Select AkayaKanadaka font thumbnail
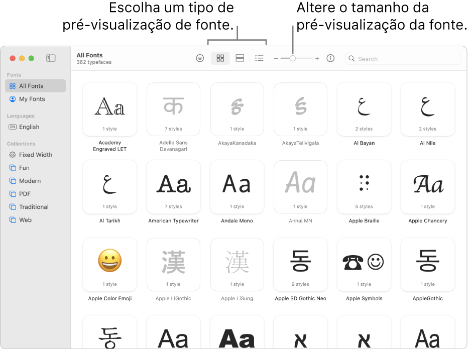This screenshot has height=350, width=469. pos(237,109)
